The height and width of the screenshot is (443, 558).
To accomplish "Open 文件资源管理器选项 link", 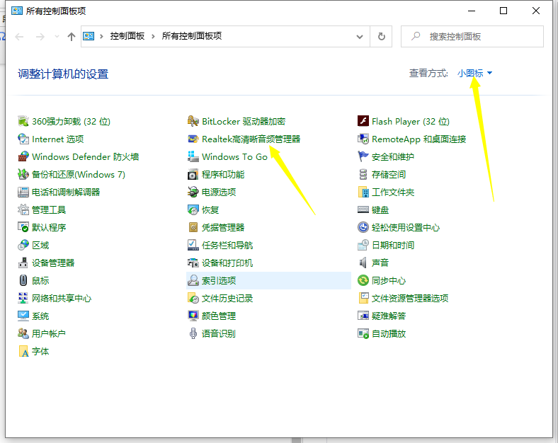I will [410, 299].
